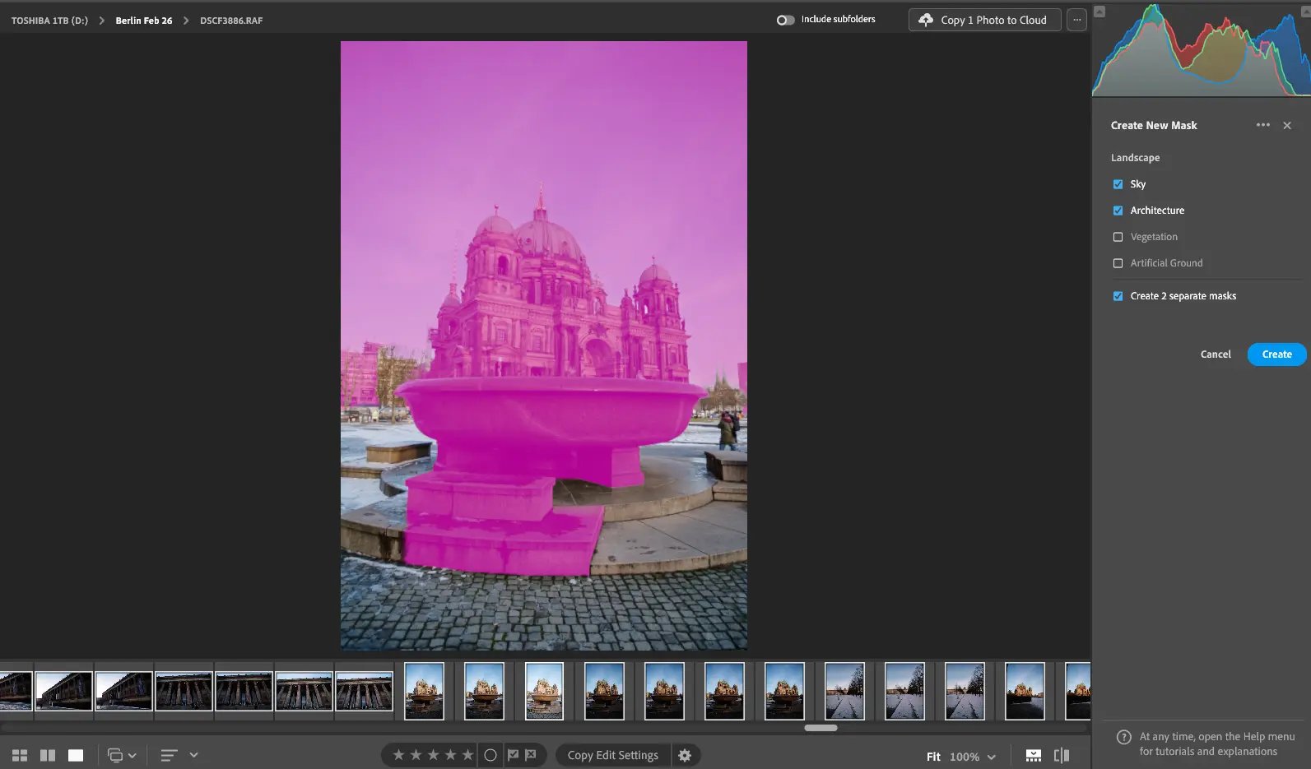Open the Help question mark icon

click(1123, 737)
